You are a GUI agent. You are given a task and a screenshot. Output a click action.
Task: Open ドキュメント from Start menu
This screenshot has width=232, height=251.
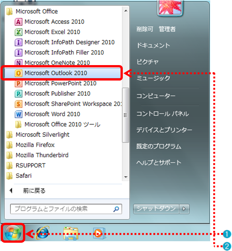click(x=153, y=46)
